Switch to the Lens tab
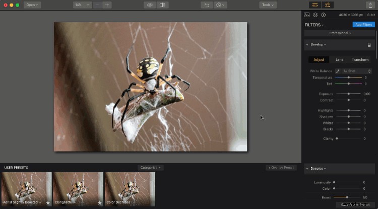Image resolution: width=378 pixels, height=209 pixels. (340, 59)
